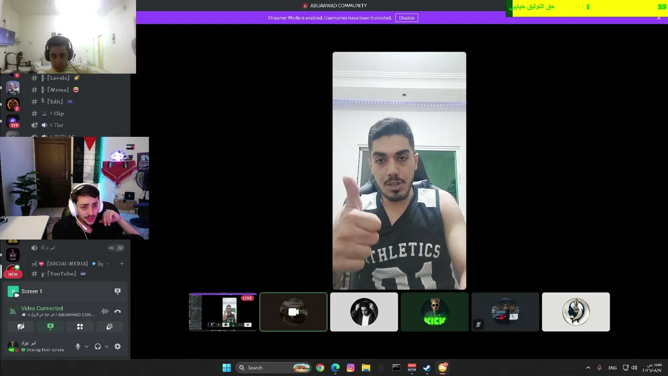Screen dimensions: 668x376
Task: Select the muted participant tile
Action: pyautogui.click(x=505, y=312)
